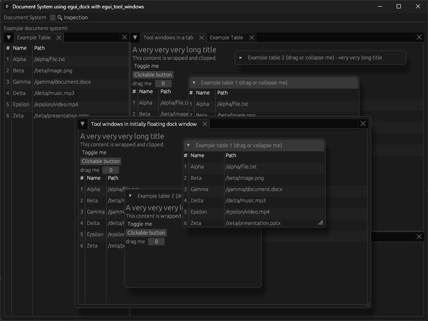Click Clickable button in background tab

153,75
